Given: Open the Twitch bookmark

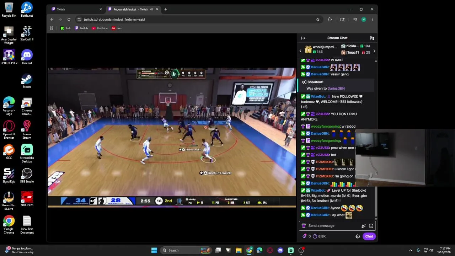Looking at the screenshot, I should click(x=81, y=28).
